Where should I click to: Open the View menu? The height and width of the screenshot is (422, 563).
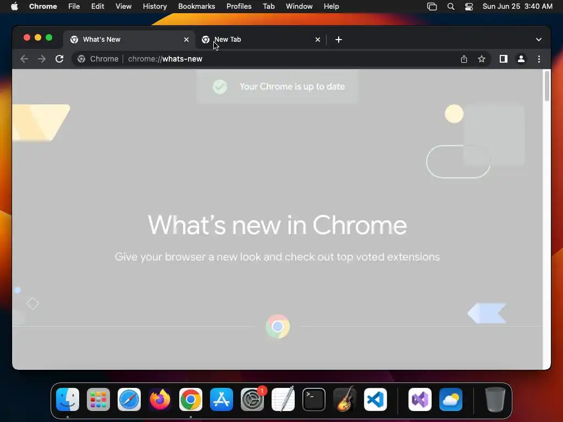pyautogui.click(x=123, y=7)
